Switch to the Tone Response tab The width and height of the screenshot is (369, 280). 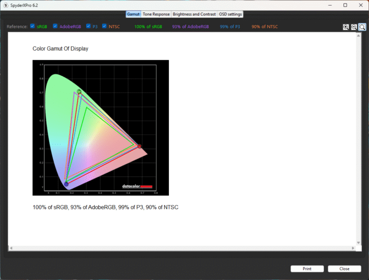pos(156,14)
